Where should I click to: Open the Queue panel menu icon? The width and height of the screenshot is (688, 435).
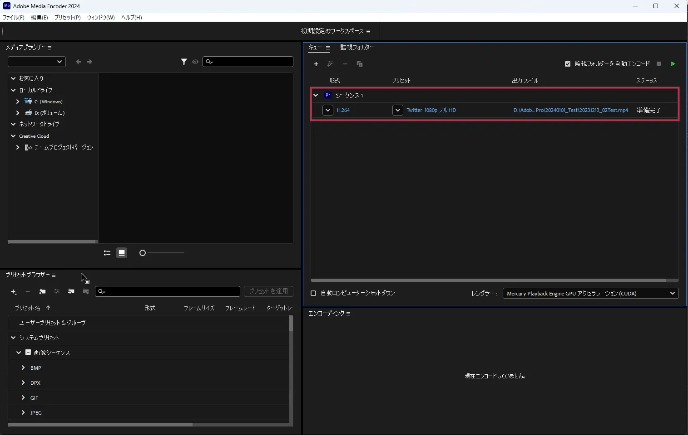(x=328, y=48)
